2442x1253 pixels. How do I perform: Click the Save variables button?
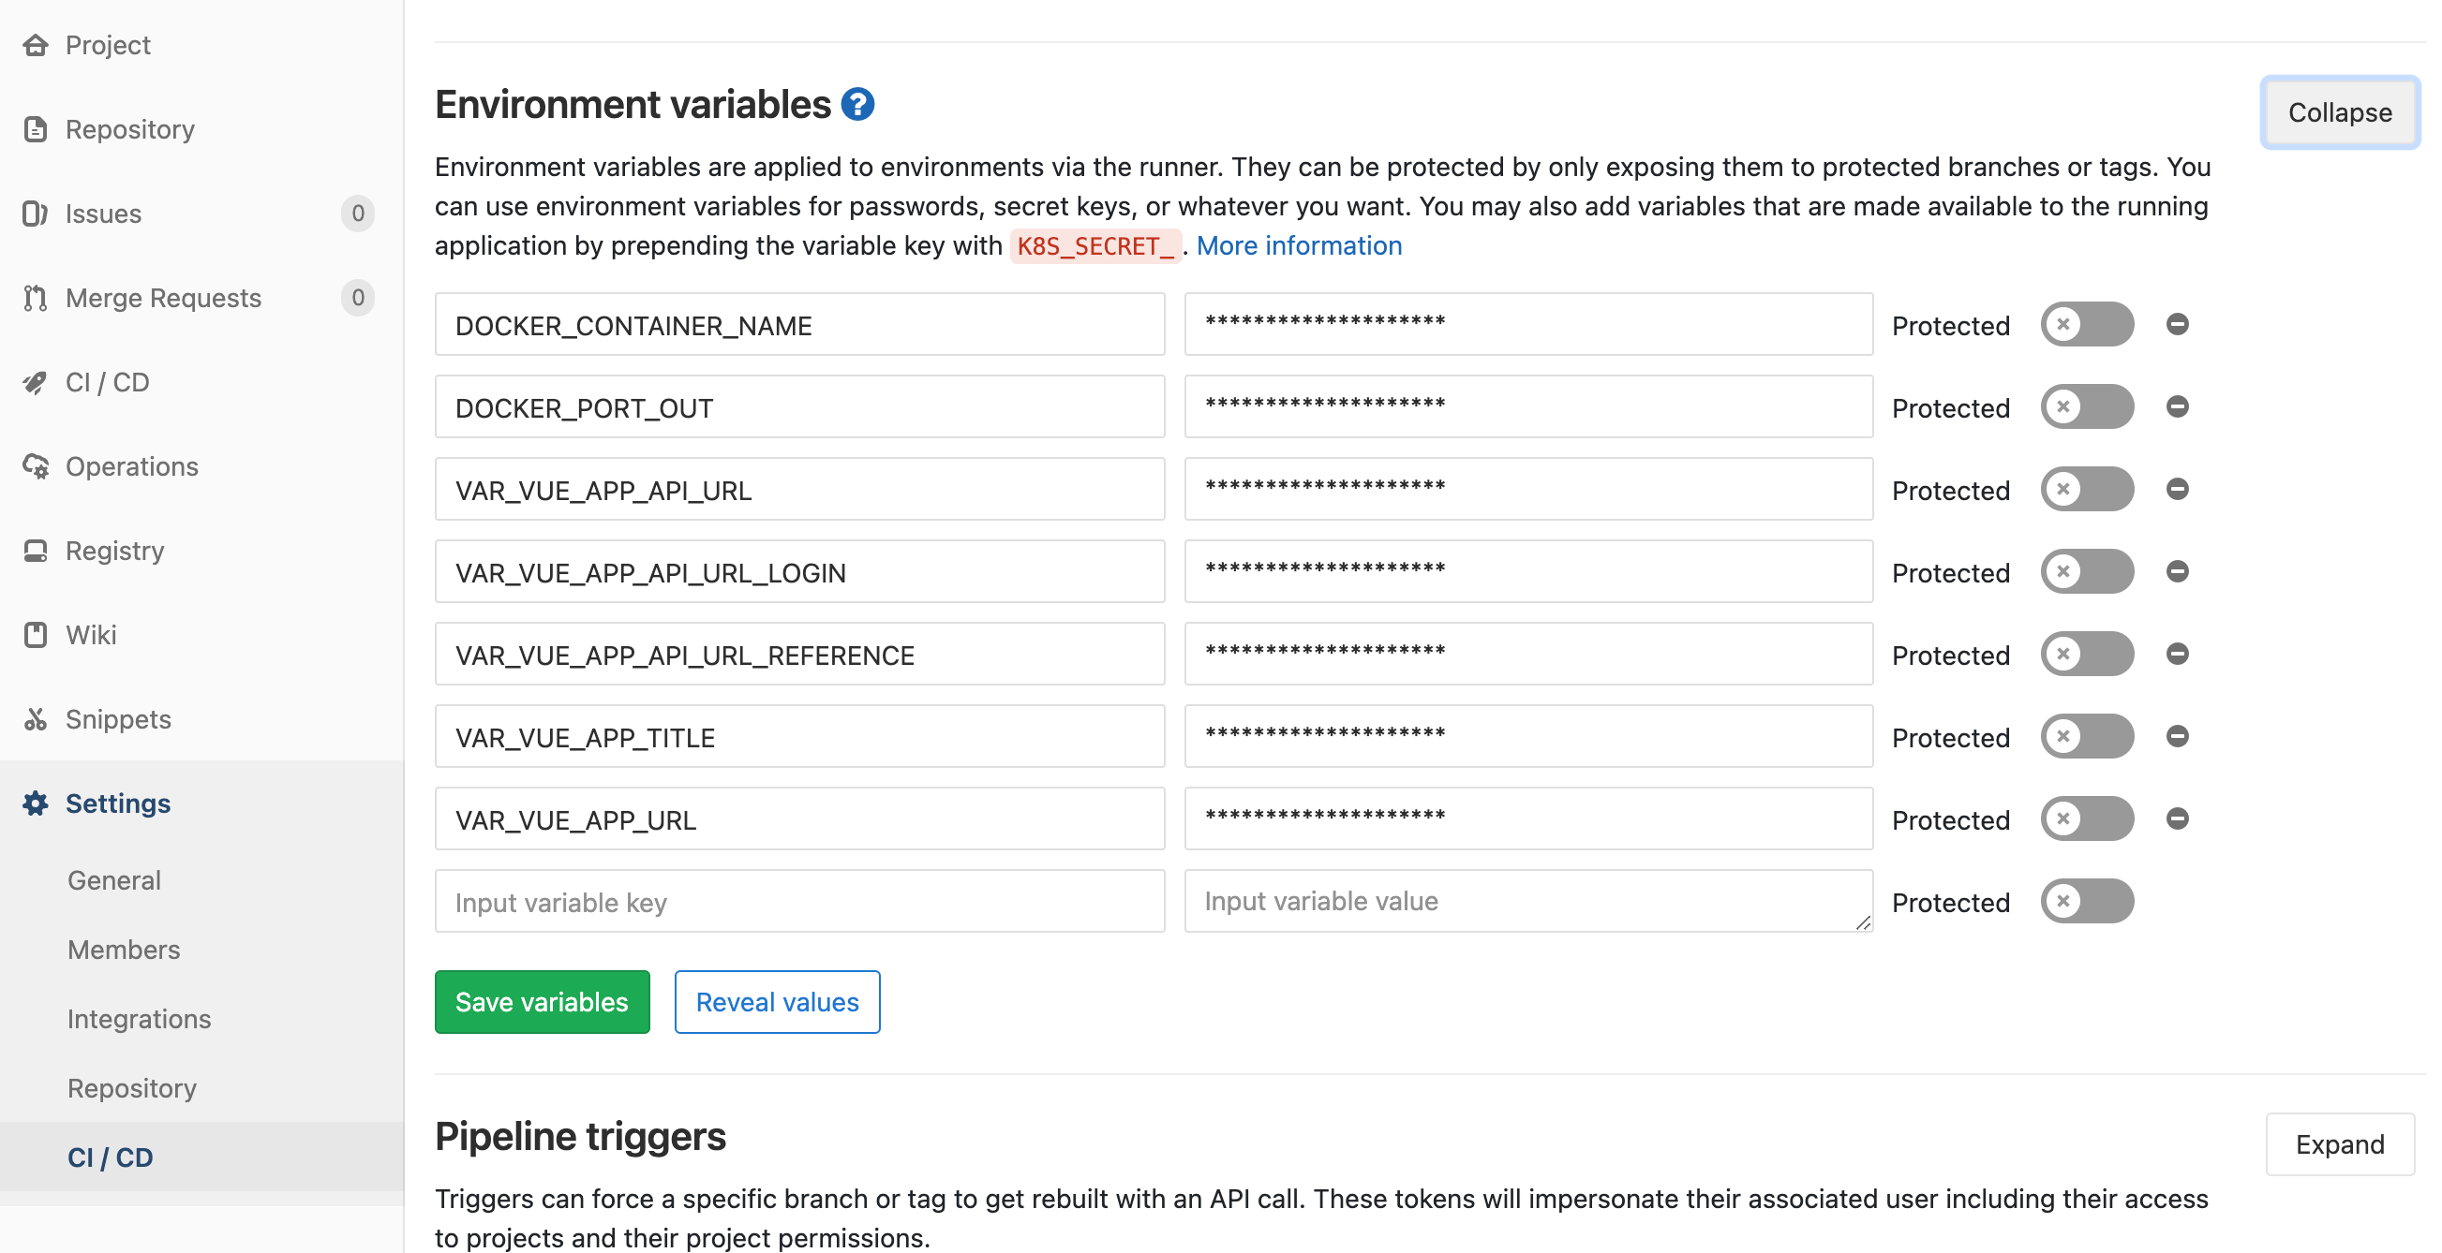[542, 1001]
